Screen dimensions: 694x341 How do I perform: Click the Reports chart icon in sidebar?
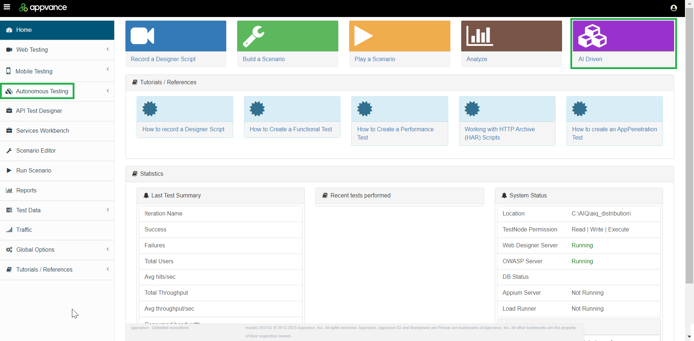point(9,190)
